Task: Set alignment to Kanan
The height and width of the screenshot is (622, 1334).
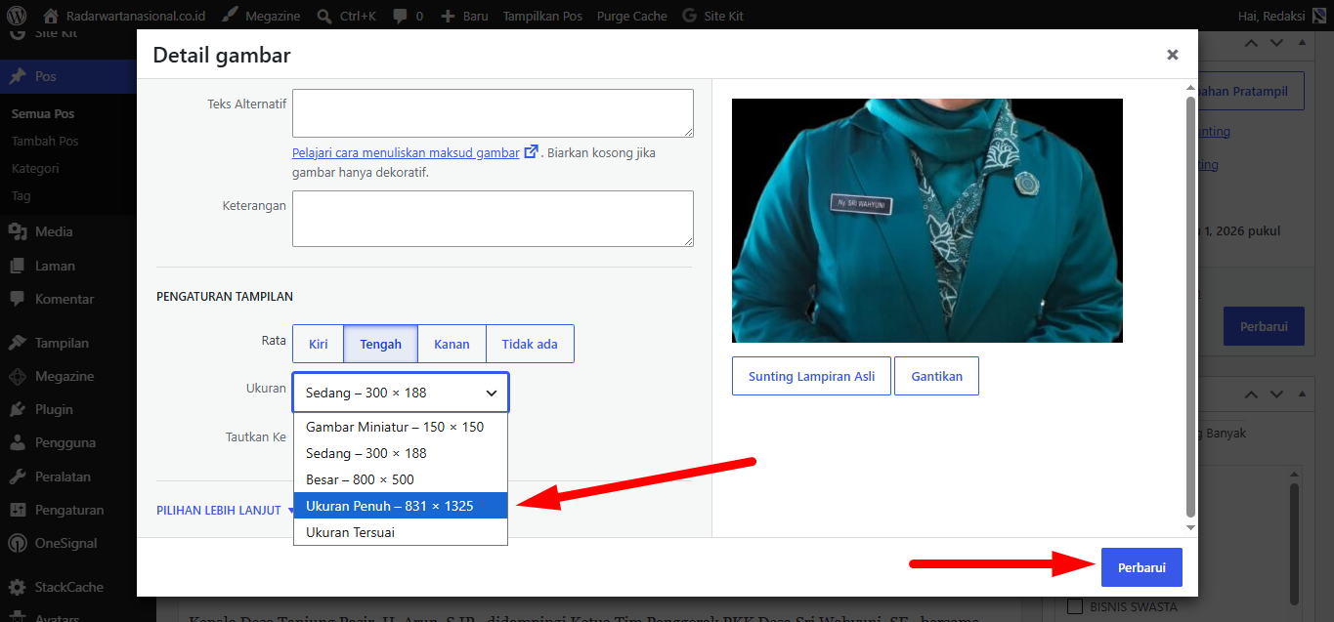Action: (452, 344)
